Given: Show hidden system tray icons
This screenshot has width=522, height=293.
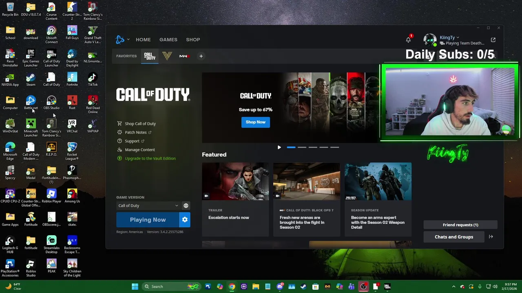Looking at the screenshot, I should point(453,286).
